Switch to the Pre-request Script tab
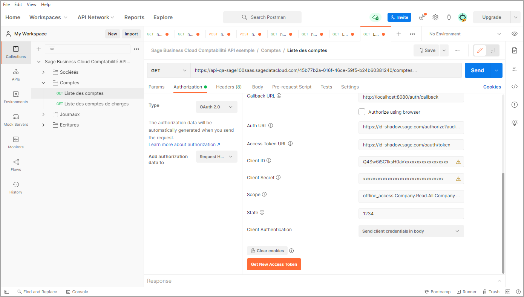This screenshot has height=297, width=524. point(292,87)
